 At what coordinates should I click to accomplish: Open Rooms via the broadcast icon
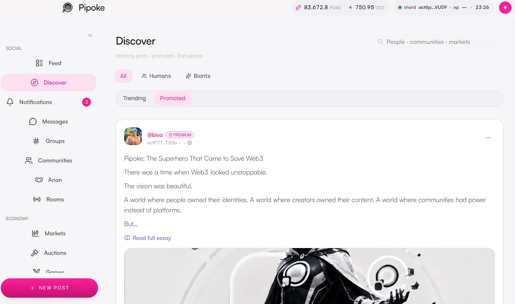pyautogui.click(x=37, y=199)
